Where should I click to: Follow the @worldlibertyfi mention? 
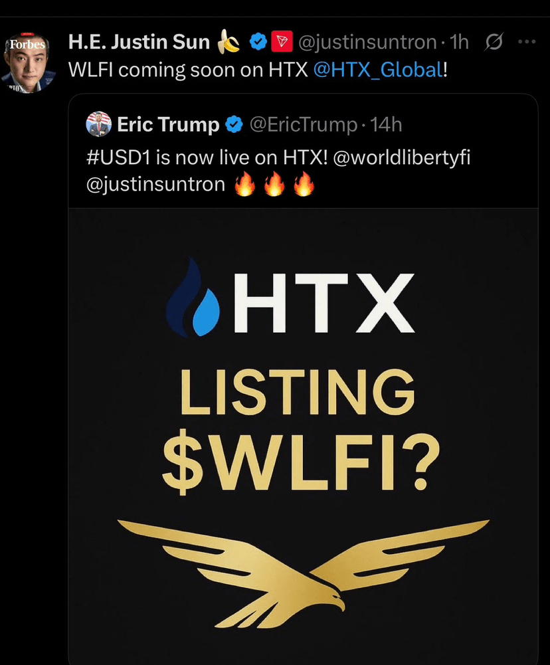tap(402, 157)
